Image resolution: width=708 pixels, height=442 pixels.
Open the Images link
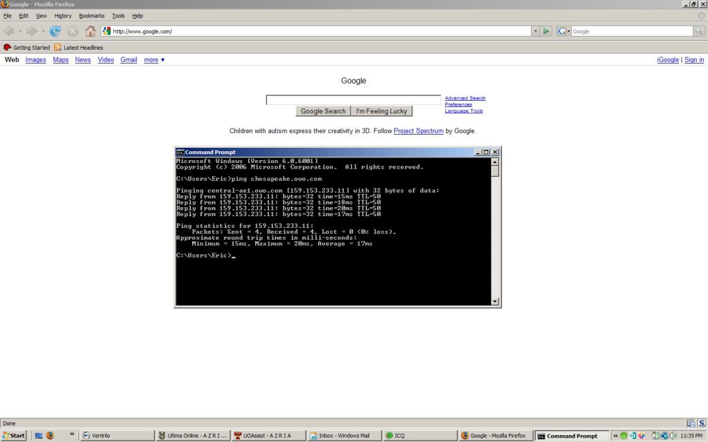coord(36,59)
